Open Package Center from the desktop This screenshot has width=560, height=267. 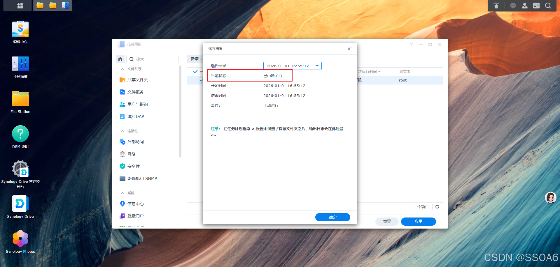coord(20,29)
